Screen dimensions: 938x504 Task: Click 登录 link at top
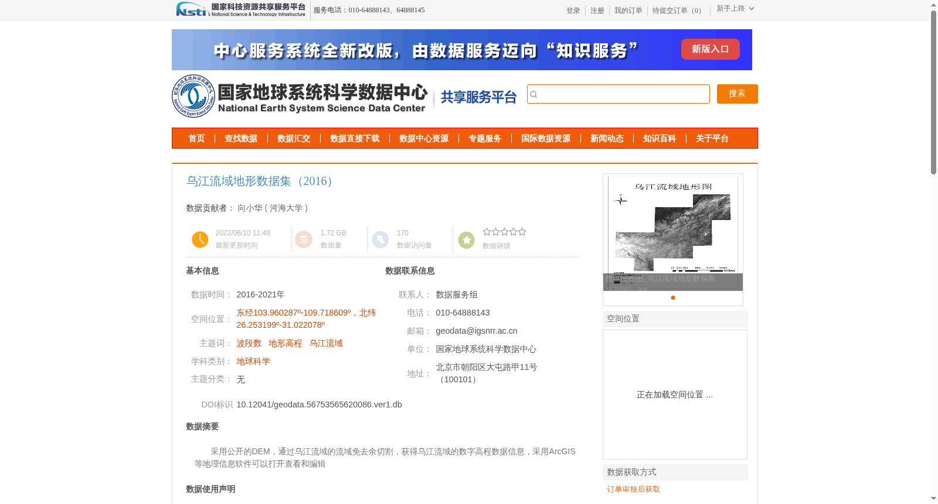(x=573, y=11)
